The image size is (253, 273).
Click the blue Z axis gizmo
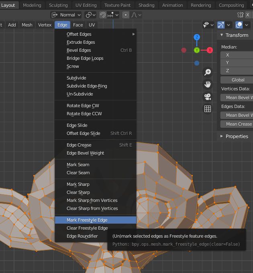point(197,37)
